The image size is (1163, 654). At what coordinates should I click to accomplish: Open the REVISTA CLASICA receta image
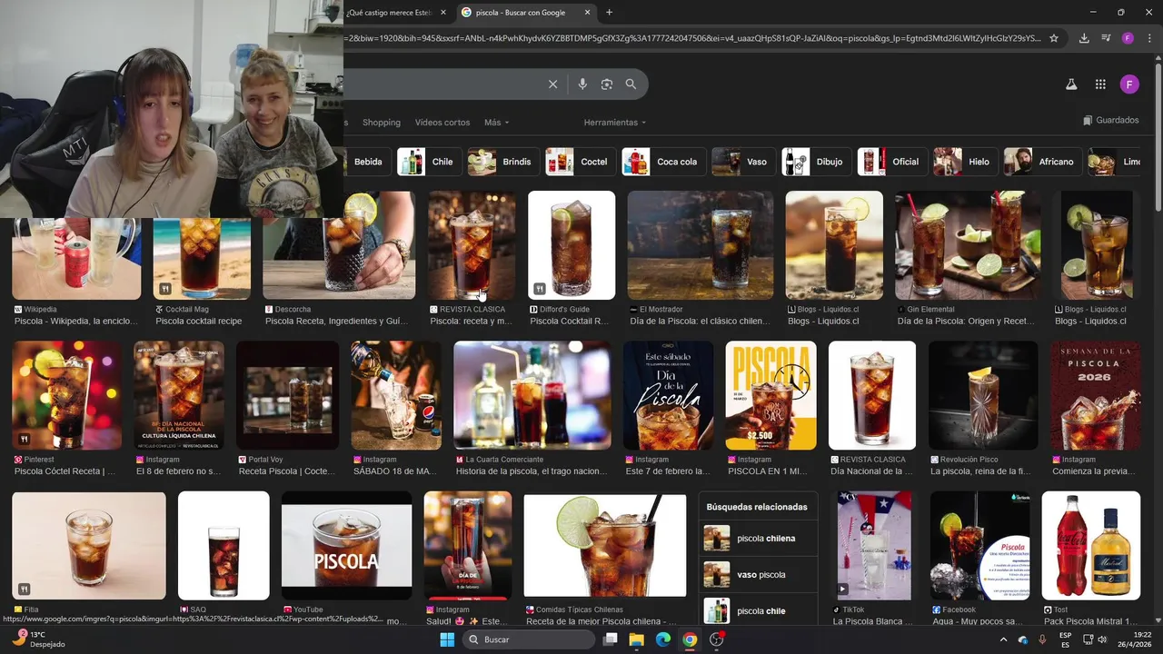pos(472,245)
